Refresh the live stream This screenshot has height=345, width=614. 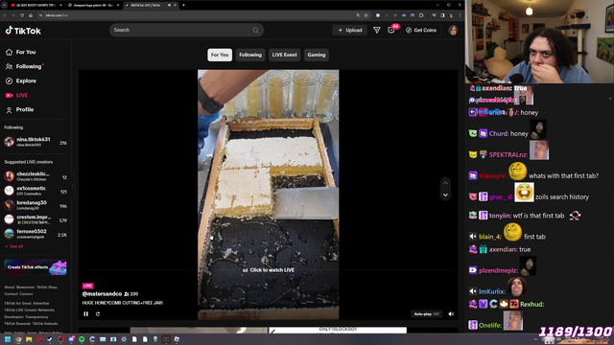[x=98, y=313]
